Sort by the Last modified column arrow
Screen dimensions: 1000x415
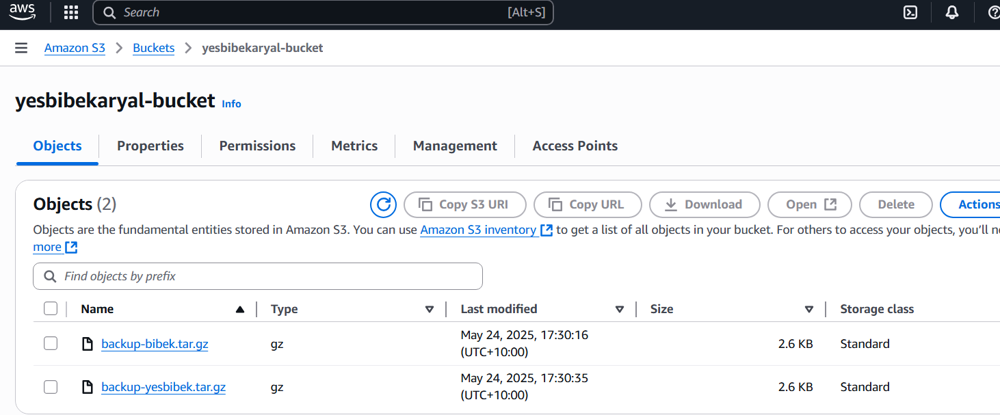pyautogui.click(x=620, y=310)
